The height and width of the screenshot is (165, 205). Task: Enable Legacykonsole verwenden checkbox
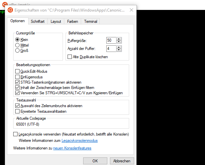point(15,134)
